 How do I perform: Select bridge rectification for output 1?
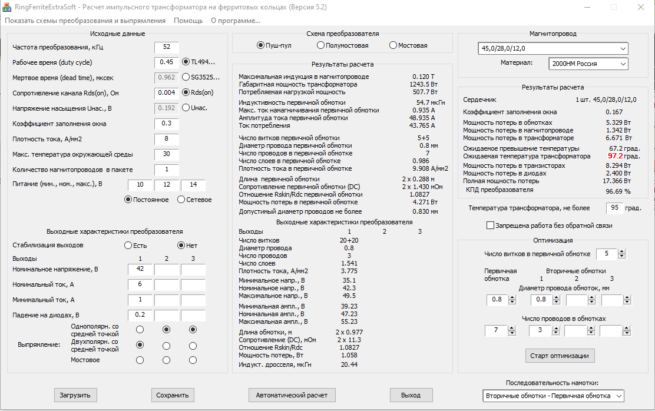140,360
